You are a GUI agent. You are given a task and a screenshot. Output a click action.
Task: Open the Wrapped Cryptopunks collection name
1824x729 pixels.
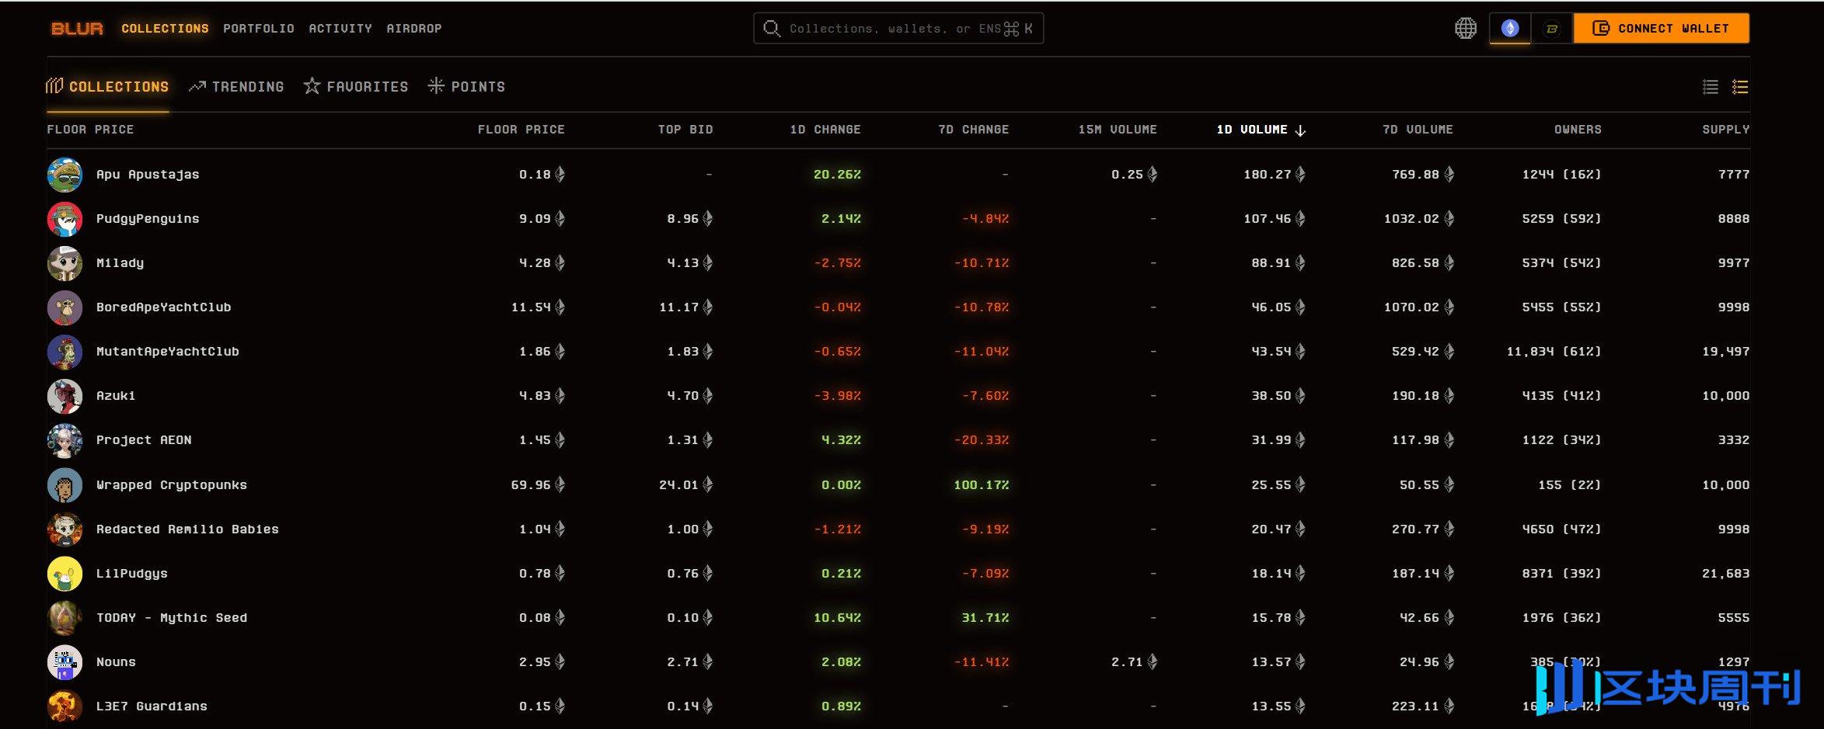(172, 485)
